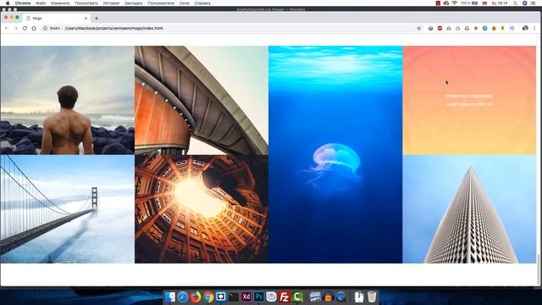The width and height of the screenshot is (542, 305).
Task: Click the circular courtyard sky photo
Action: tap(202, 209)
